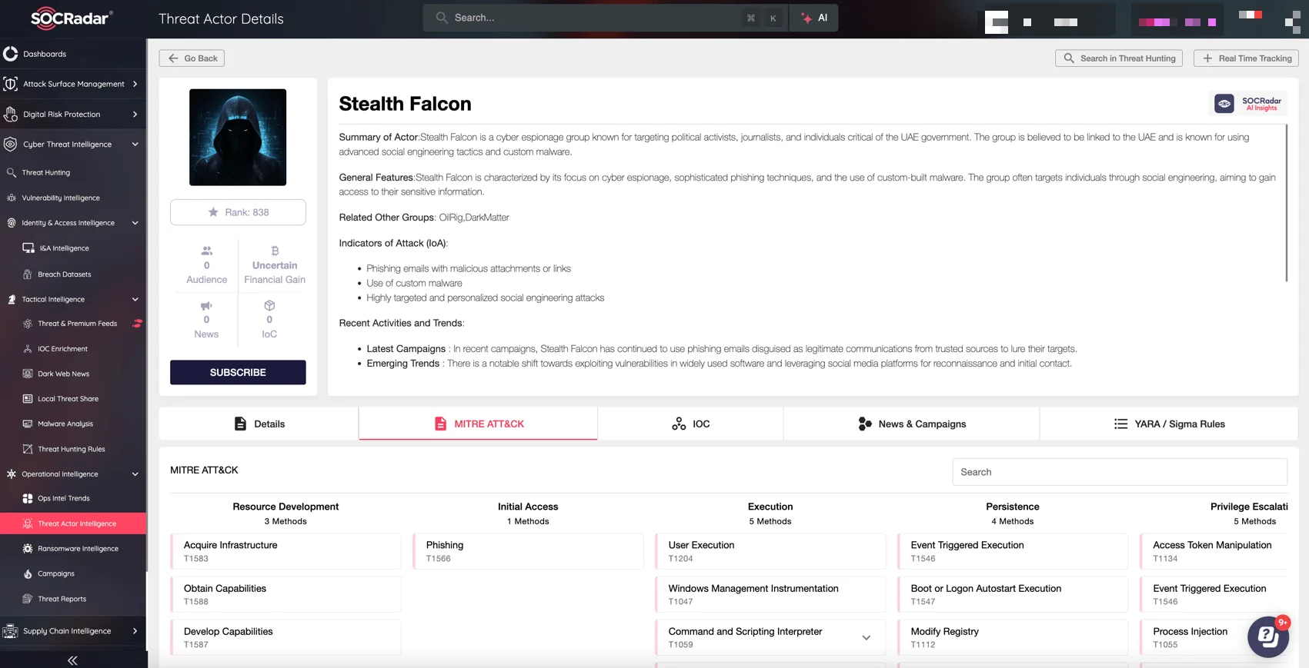Expand Digital Risk Protection submenu arrow
Screen dimensions: 1309x668
point(135,115)
